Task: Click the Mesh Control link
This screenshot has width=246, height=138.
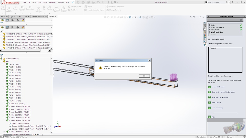Action: pos(216,103)
